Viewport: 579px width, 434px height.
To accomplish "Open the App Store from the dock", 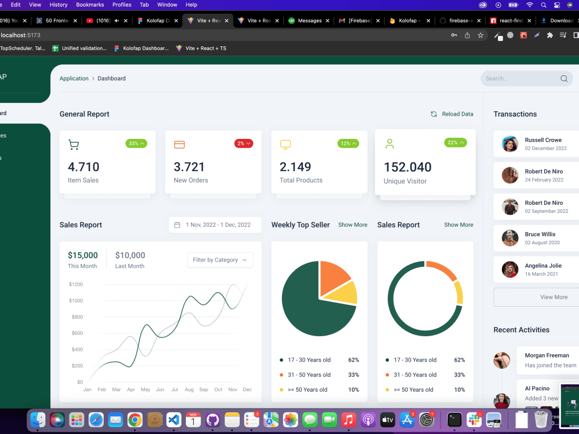I will tap(406, 420).
